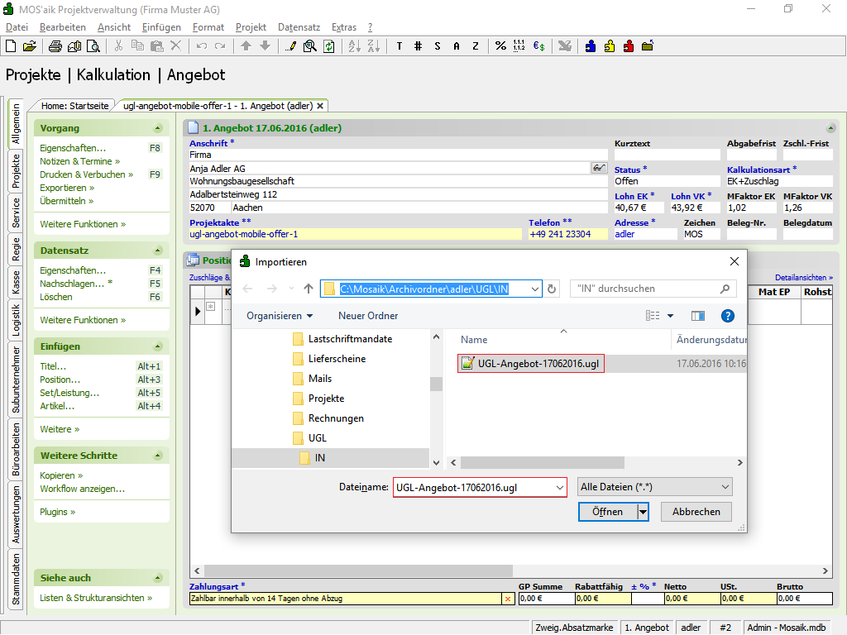847x635 pixels.
Task: Collapse the Vorgang panel section
Action: 158,128
